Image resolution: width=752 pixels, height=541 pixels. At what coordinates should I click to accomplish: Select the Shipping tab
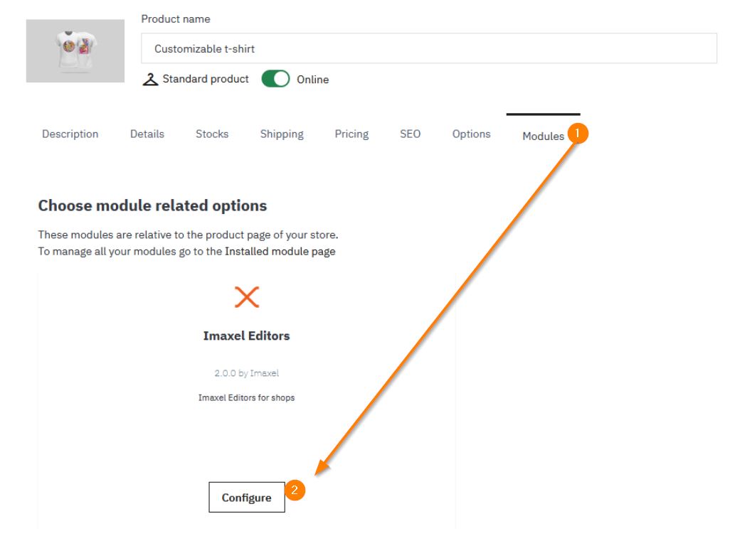(x=282, y=134)
